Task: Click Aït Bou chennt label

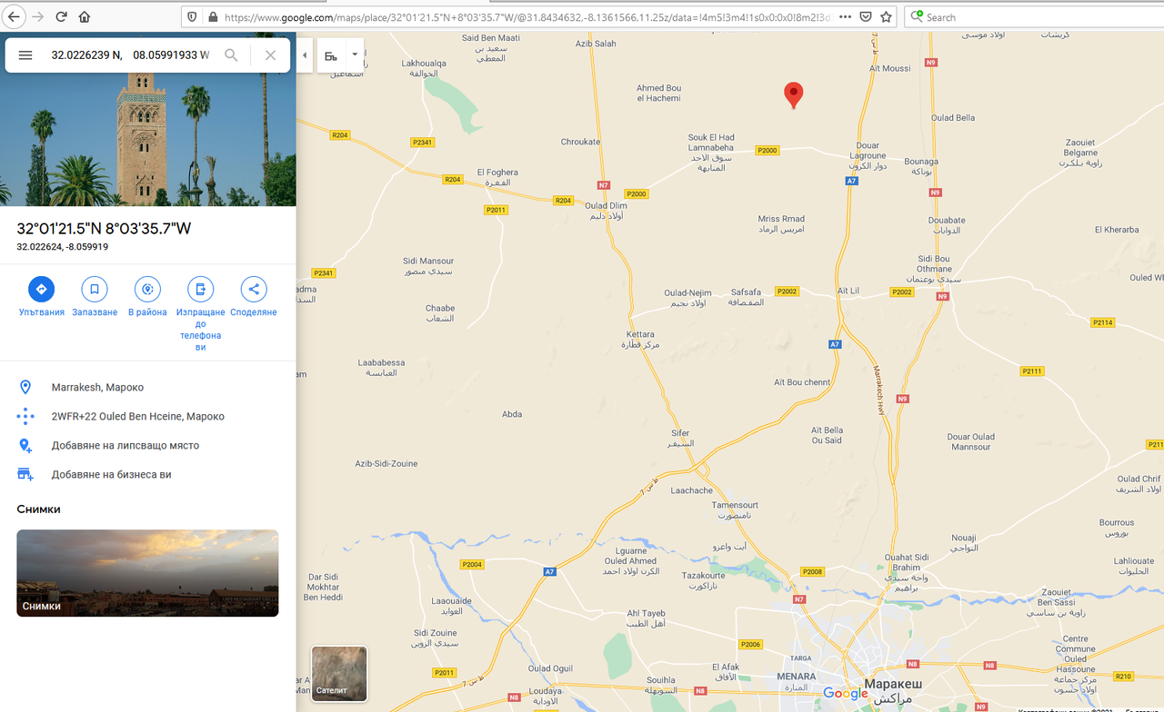Action: coord(802,382)
